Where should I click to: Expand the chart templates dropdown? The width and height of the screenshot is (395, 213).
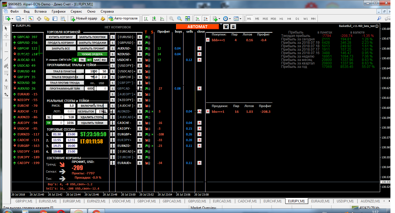240,19
